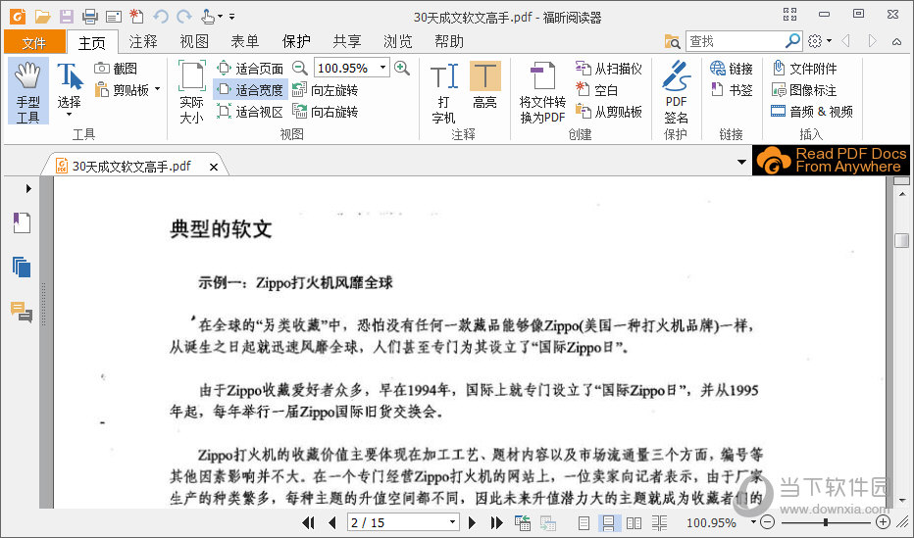
Task: Open the File (文件) menu
Action: click(33, 42)
